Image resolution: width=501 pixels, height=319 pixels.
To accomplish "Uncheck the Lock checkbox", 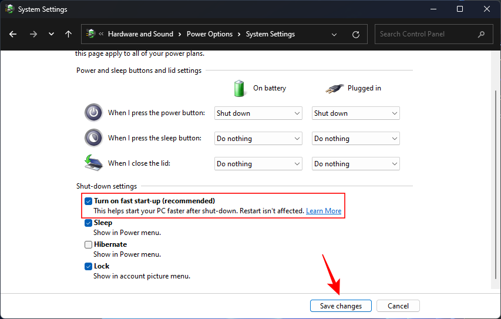I will (x=88, y=266).
